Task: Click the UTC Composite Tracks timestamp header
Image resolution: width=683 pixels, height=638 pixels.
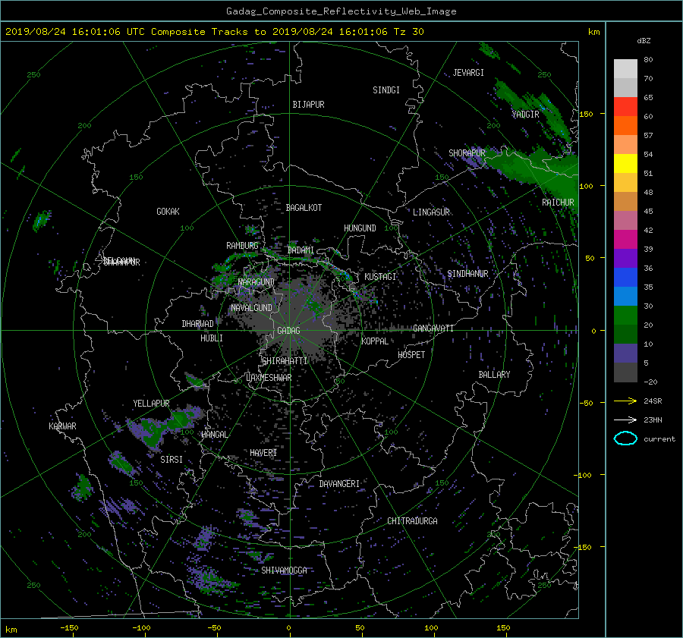Action: coord(214,32)
